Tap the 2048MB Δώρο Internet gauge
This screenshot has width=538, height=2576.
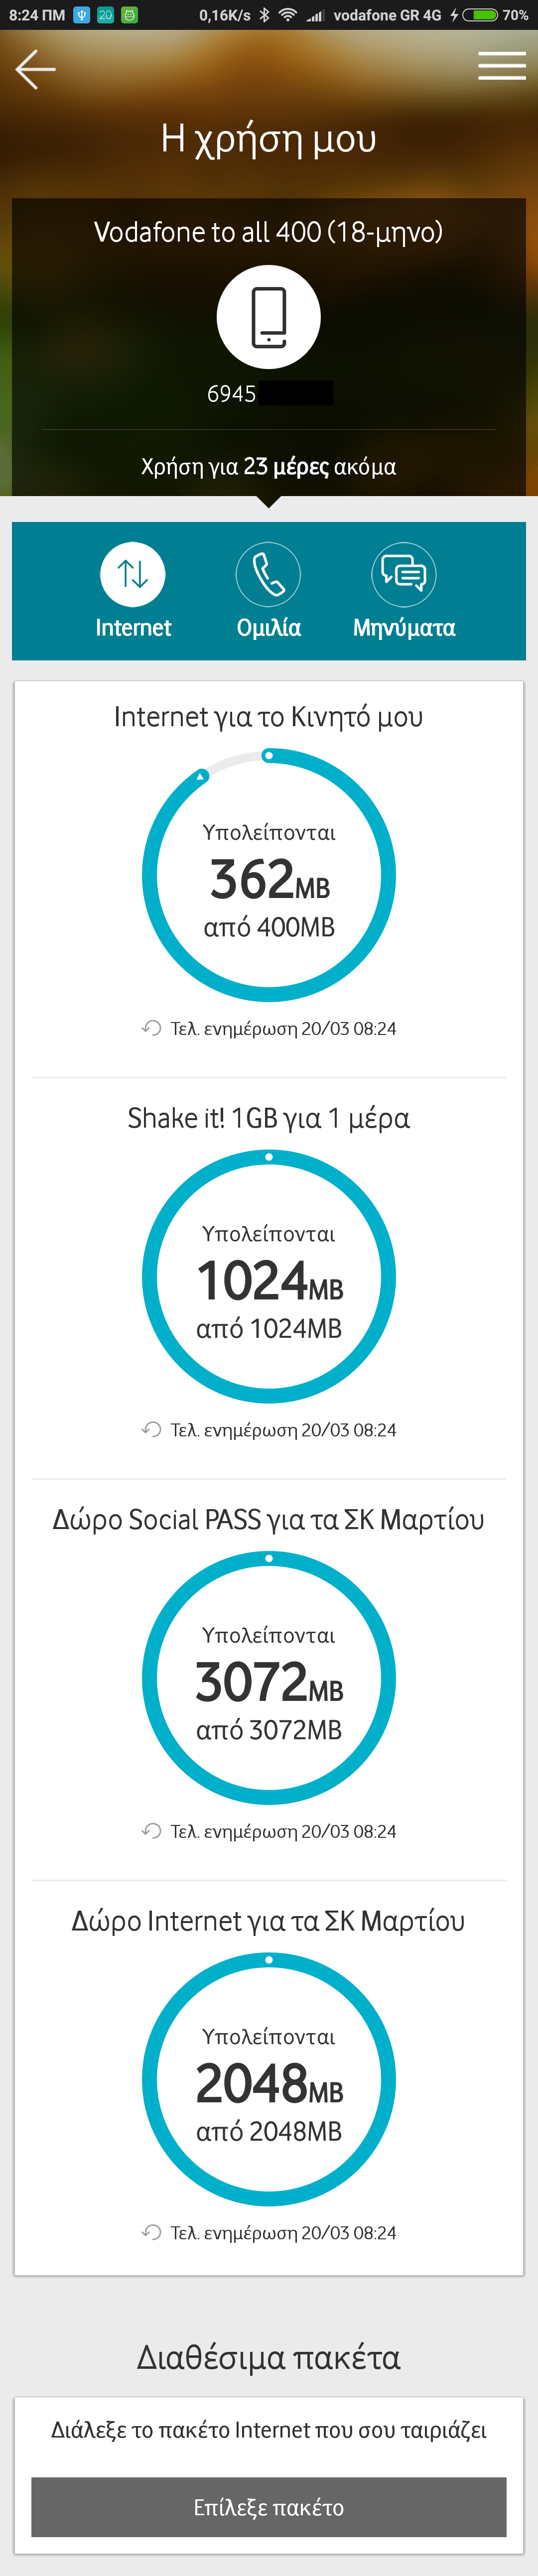point(269,2080)
